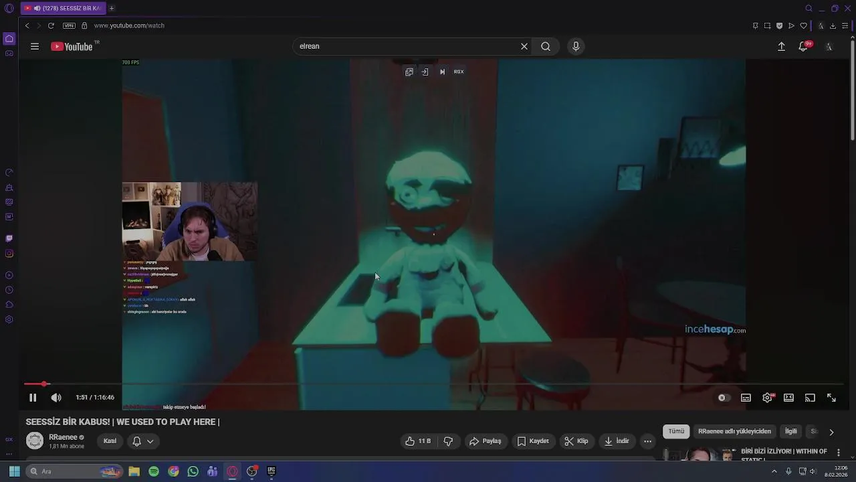856x482 pixels.
Task: Mute the video volume
Action: coord(56,398)
